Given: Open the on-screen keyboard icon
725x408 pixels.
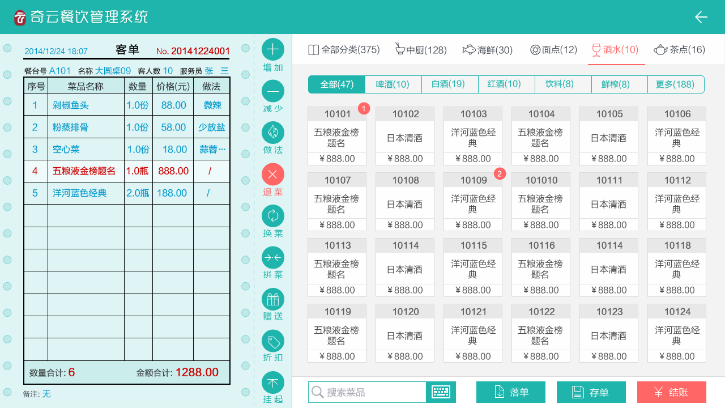Looking at the screenshot, I should pyautogui.click(x=441, y=392).
